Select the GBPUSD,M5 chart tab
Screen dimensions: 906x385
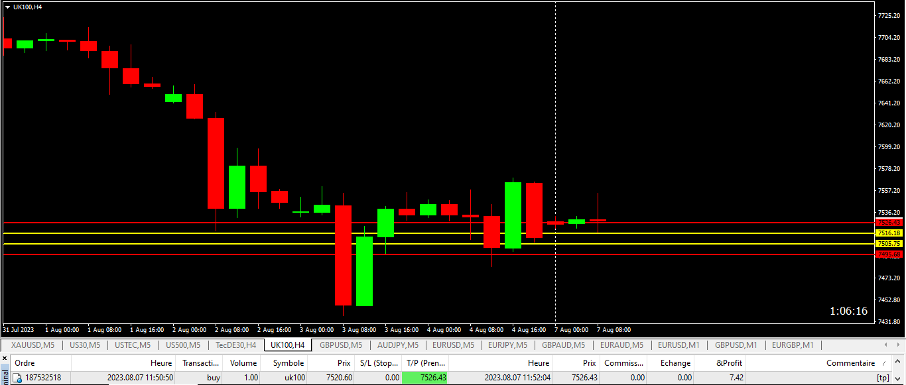click(341, 345)
